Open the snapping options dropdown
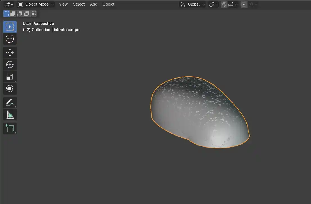Viewport: 311px width, 204px height. (x=233, y=4)
